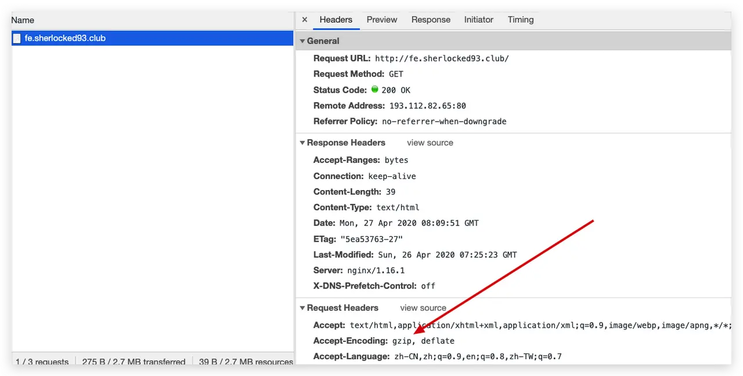Click the '1 / 3 requests' status text
The width and height of the screenshot is (743, 376).
tap(42, 360)
